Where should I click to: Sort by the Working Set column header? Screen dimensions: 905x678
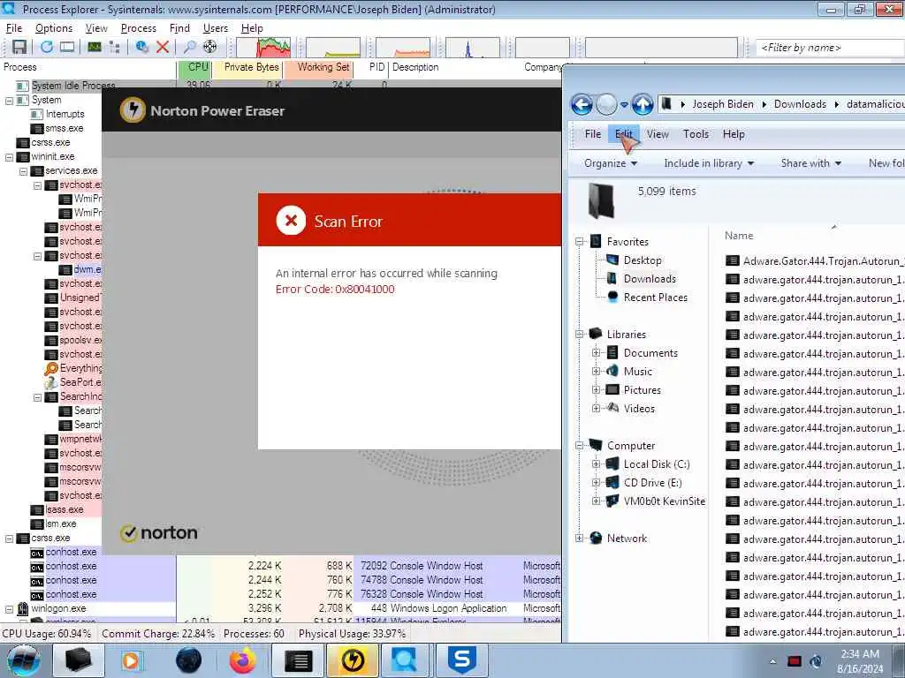tap(318, 67)
